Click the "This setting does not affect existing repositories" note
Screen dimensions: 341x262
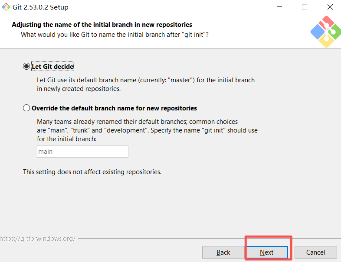92,172
